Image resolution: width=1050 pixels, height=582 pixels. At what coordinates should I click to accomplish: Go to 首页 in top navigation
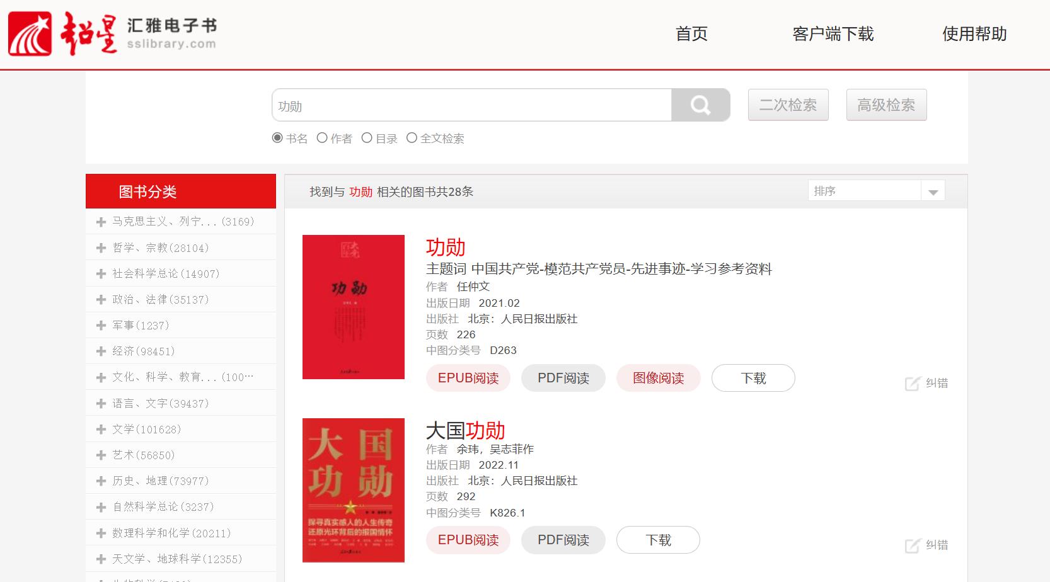[691, 34]
